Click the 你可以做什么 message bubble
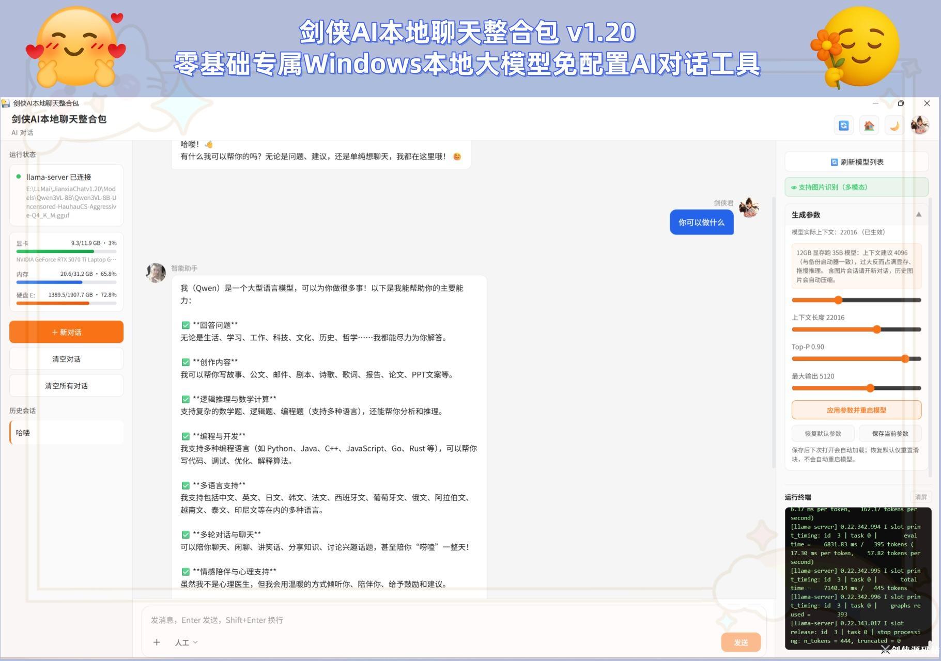The width and height of the screenshot is (941, 661). point(701,222)
